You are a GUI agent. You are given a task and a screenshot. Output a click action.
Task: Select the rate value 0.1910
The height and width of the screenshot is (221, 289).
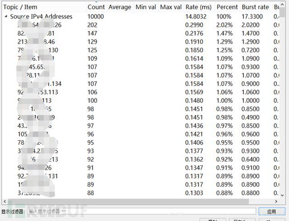194,42
